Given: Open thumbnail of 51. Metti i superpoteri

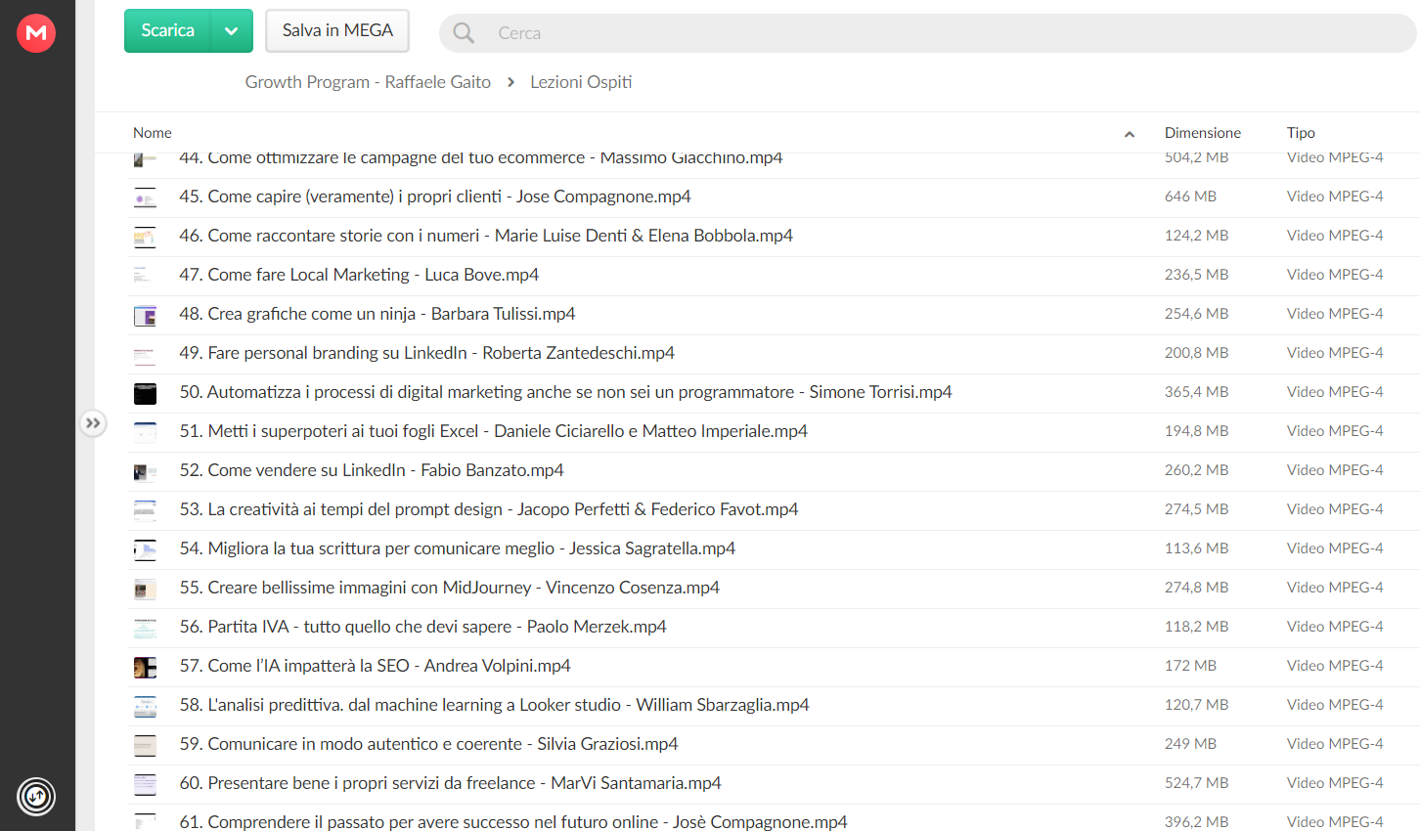Looking at the screenshot, I should (x=145, y=433).
